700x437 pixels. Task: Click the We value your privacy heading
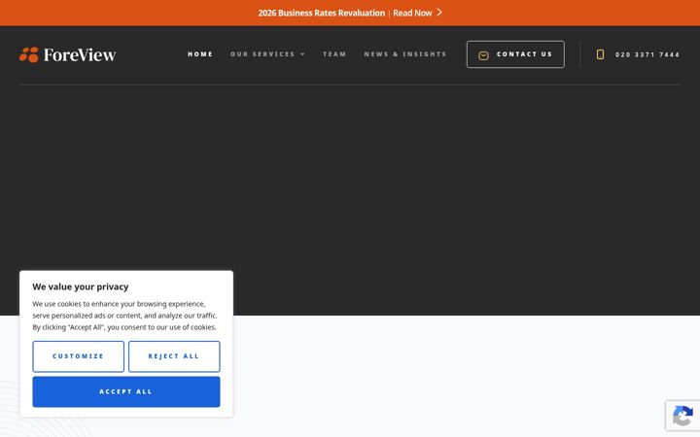(x=81, y=286)
